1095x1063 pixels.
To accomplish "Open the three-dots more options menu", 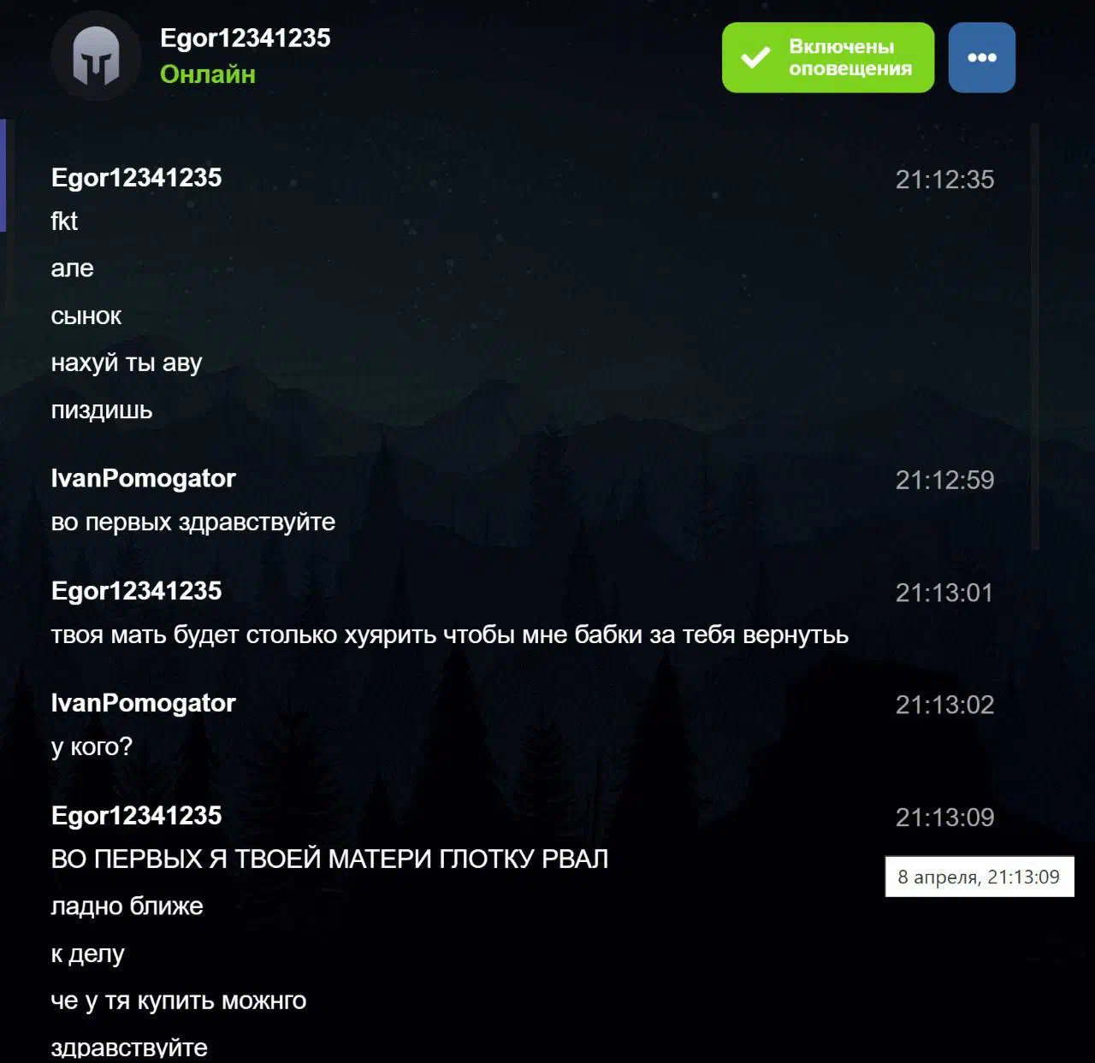I will (x=982, y=57).
